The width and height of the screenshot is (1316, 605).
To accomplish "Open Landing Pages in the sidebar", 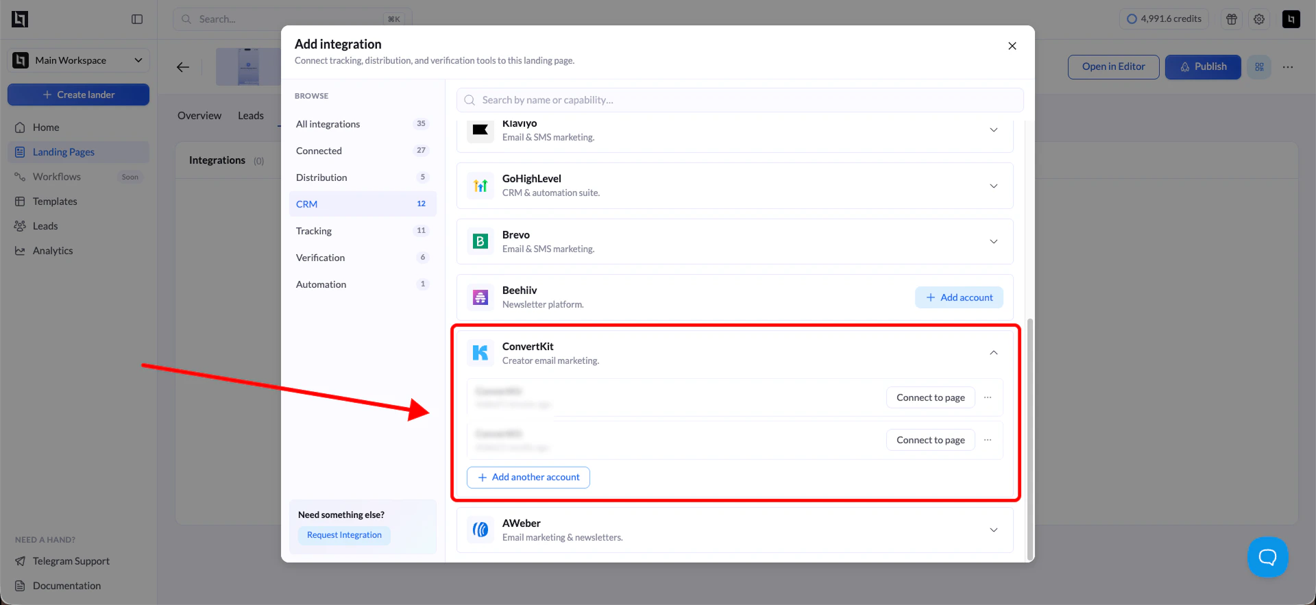I will [x=78, y=152].
